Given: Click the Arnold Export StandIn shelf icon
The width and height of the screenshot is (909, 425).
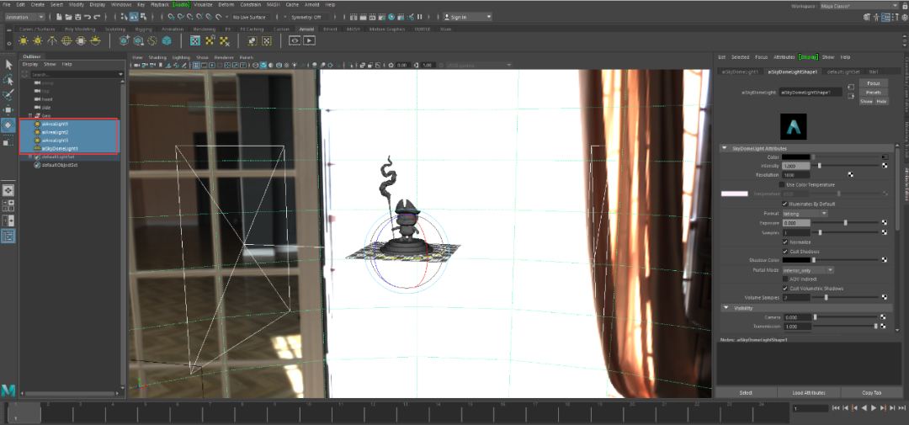Looking at the screenshot, I should coord(139,40).
